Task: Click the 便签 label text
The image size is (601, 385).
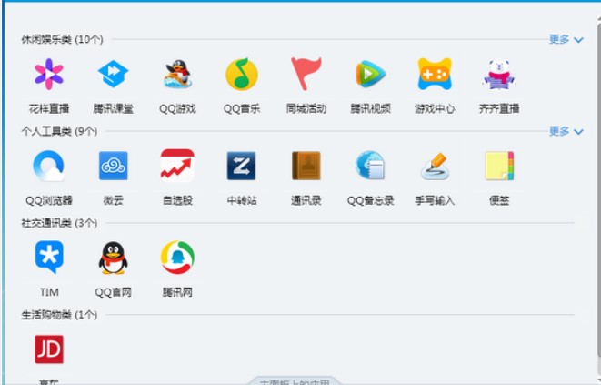Action: pos(499,200)
